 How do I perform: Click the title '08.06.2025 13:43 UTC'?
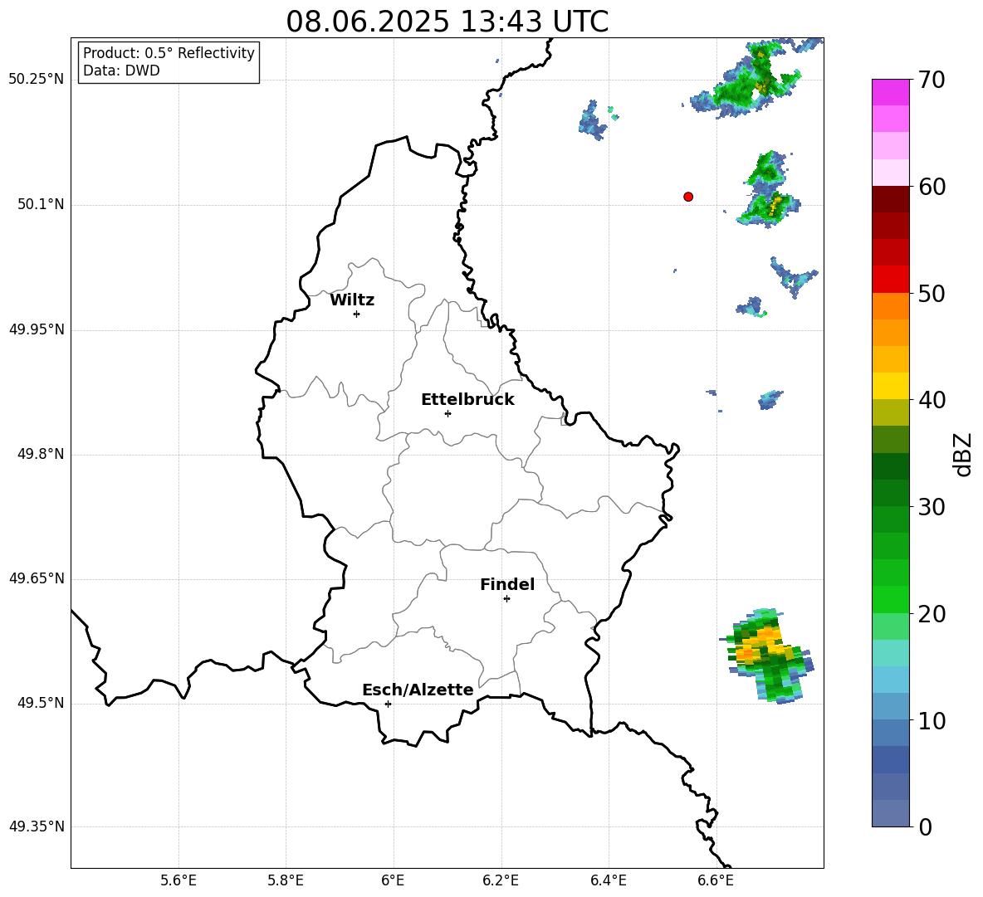[447, 22]
